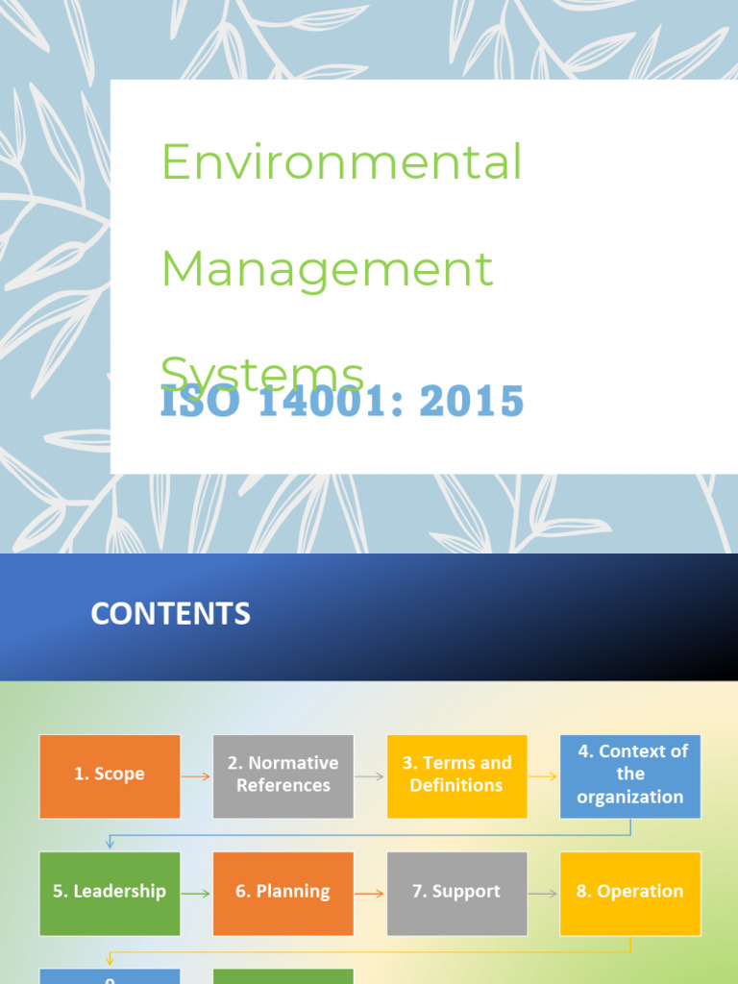The width and height of the screenshot is (738, 984).
Task: Select the 4. Context of the organization box
Action: point(630,776)
